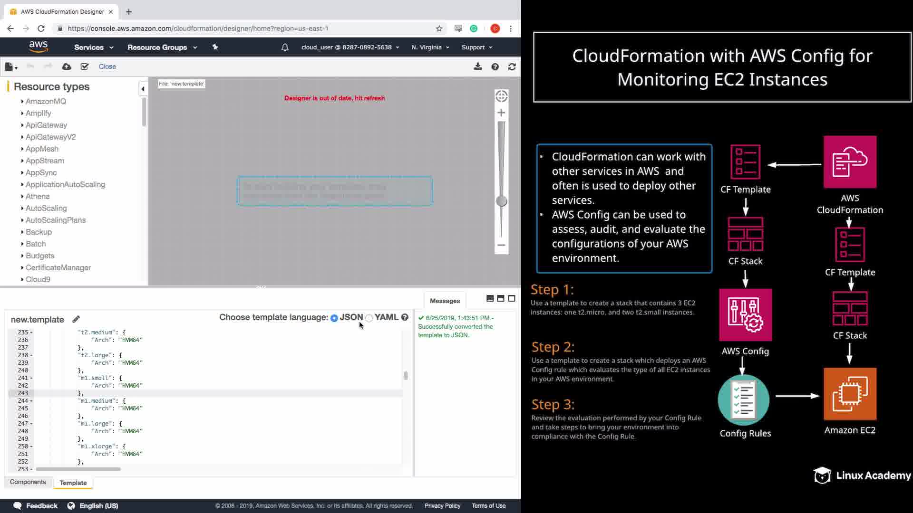Open the Messages tab
Image resolution: width=913 pixels, height=513 pixels.
[x=445, y=301]
